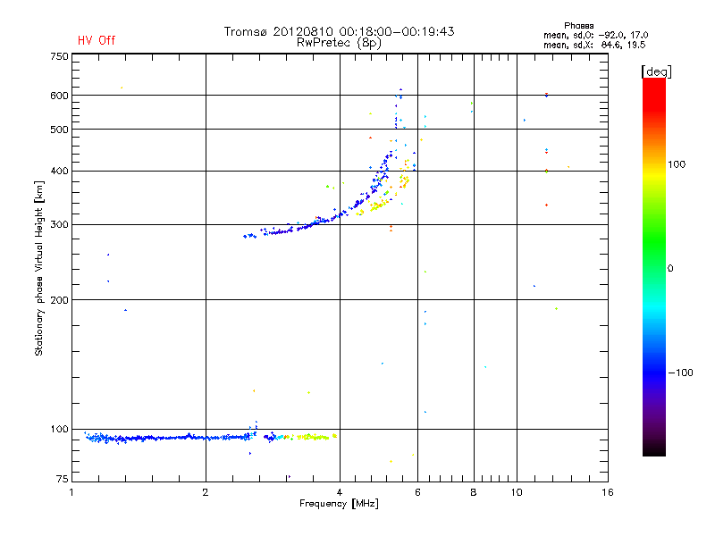Click the y-axis label '500'
715x536 pixels.
click(x=59, y=130)
